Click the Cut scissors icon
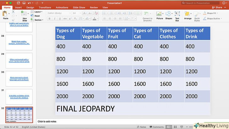The height and width of the screenshot is (129, 229). [x=13, y=12]
